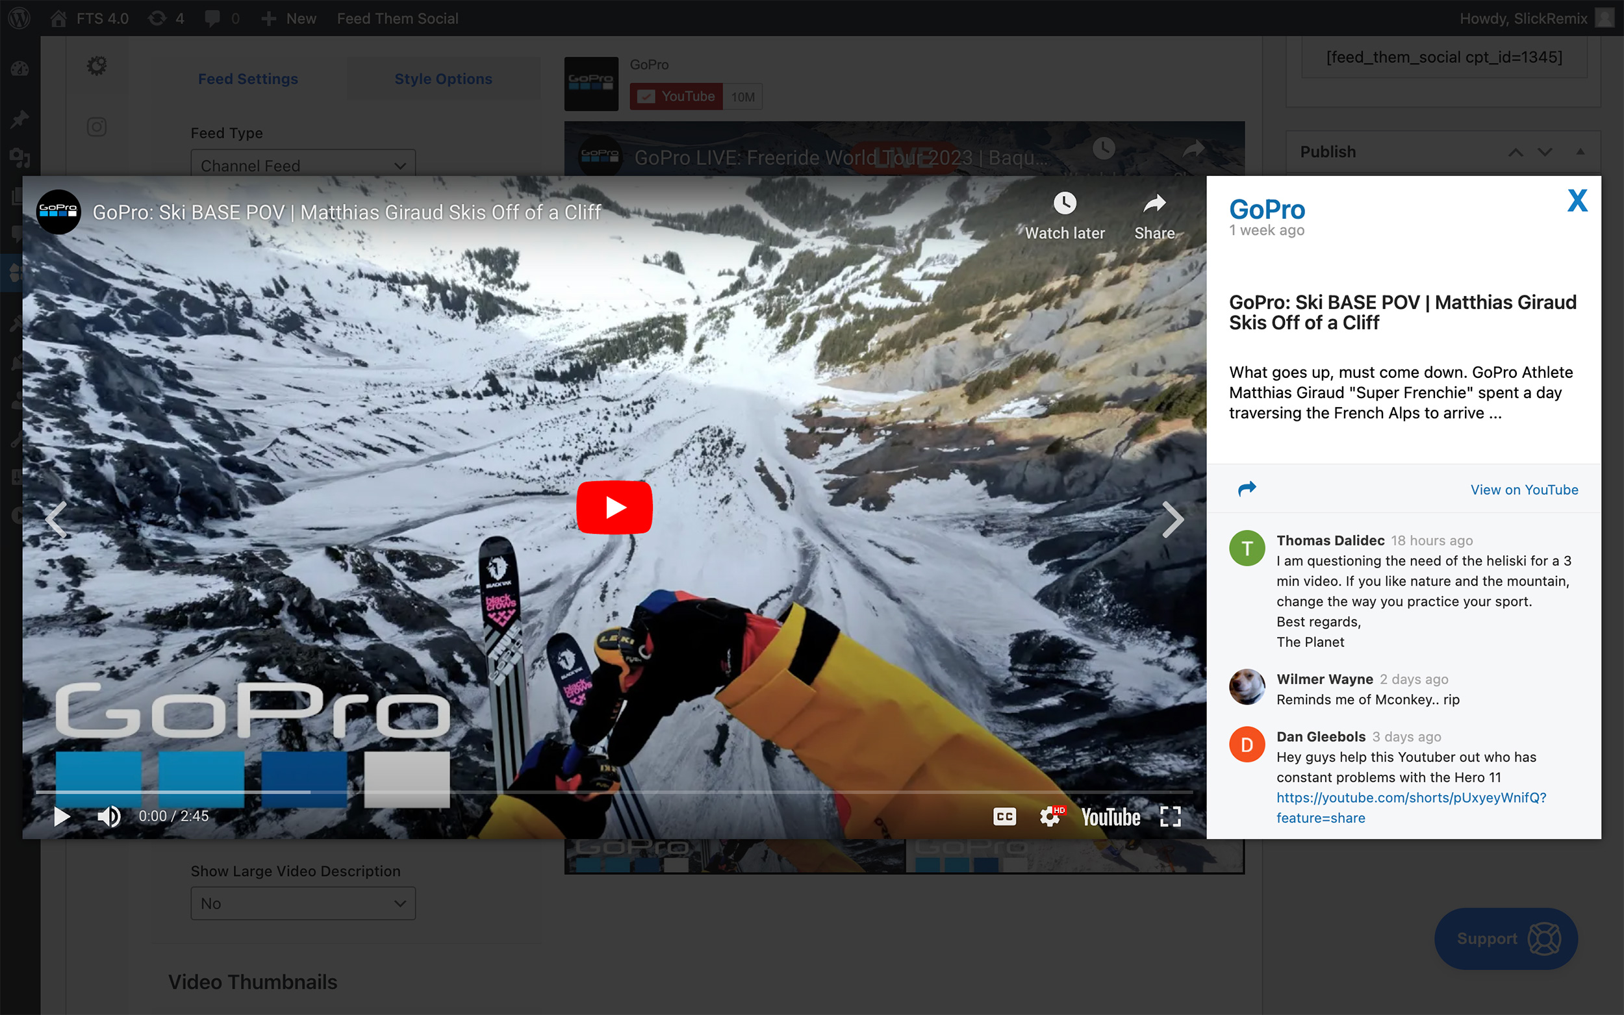Switch to the Feed Settings tab

(247, 79)
